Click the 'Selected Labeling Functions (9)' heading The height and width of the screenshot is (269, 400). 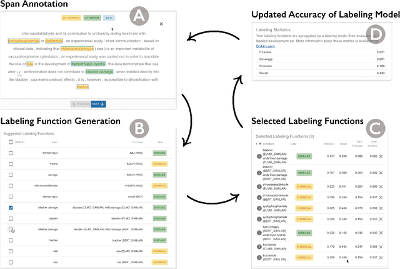pos(285,136)
